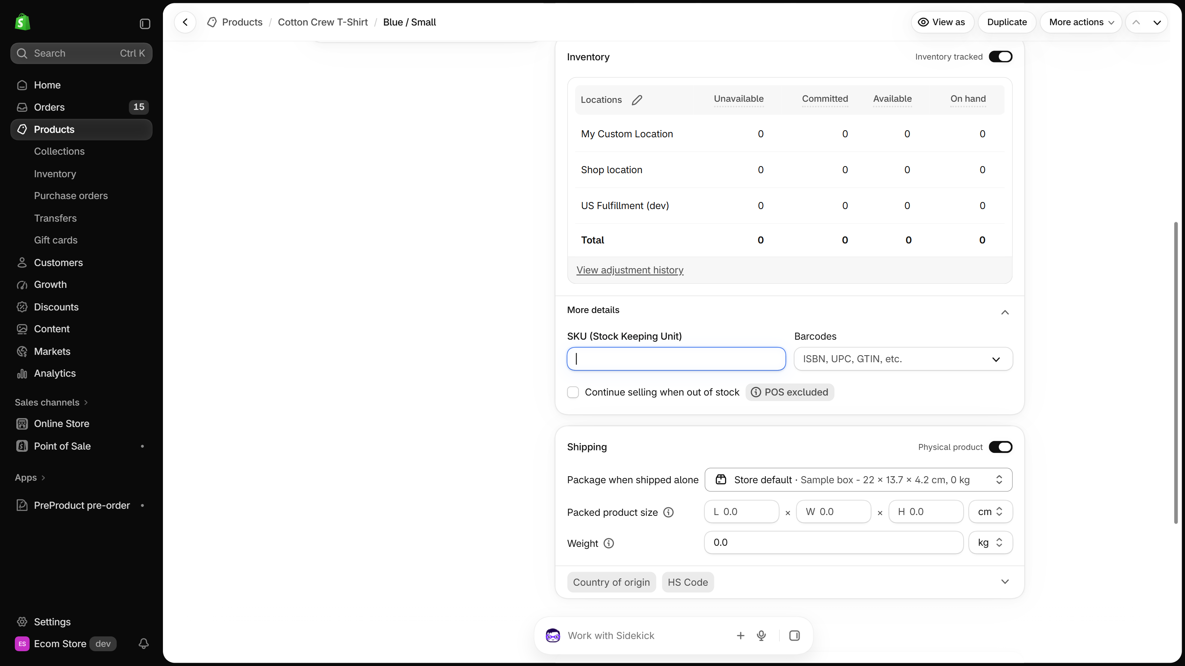The height and width of the screenshot is (666, 1185).
Task: Click the Duplicate button
Action: 1007,22
